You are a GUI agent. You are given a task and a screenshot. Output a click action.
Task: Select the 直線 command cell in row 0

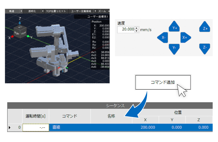click(70, 128)
